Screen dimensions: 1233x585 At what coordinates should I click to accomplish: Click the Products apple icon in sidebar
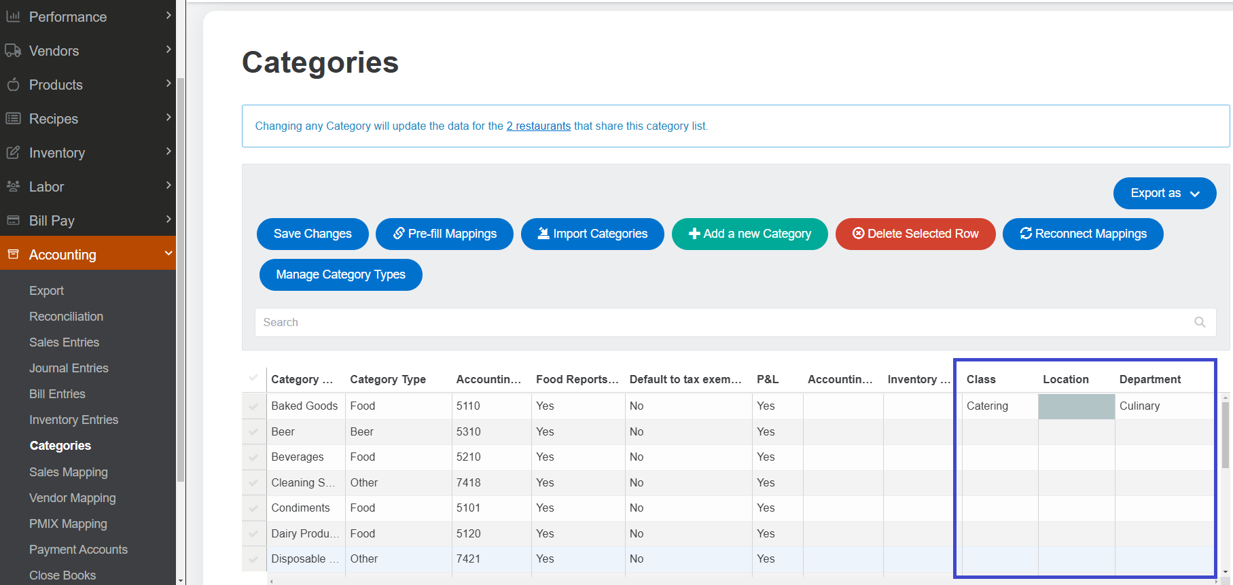pos(13,84)
